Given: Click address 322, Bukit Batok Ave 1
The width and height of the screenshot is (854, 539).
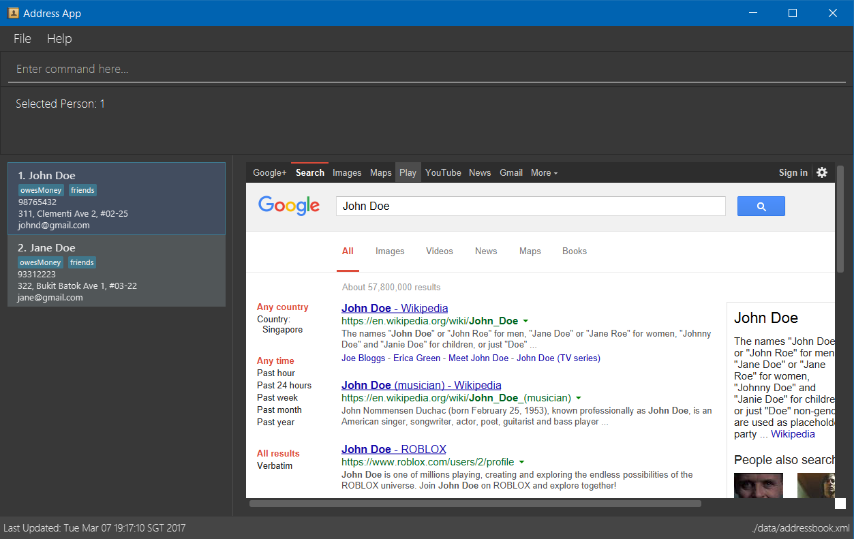Looking at the screenshot, I should (x=78, y=286).
